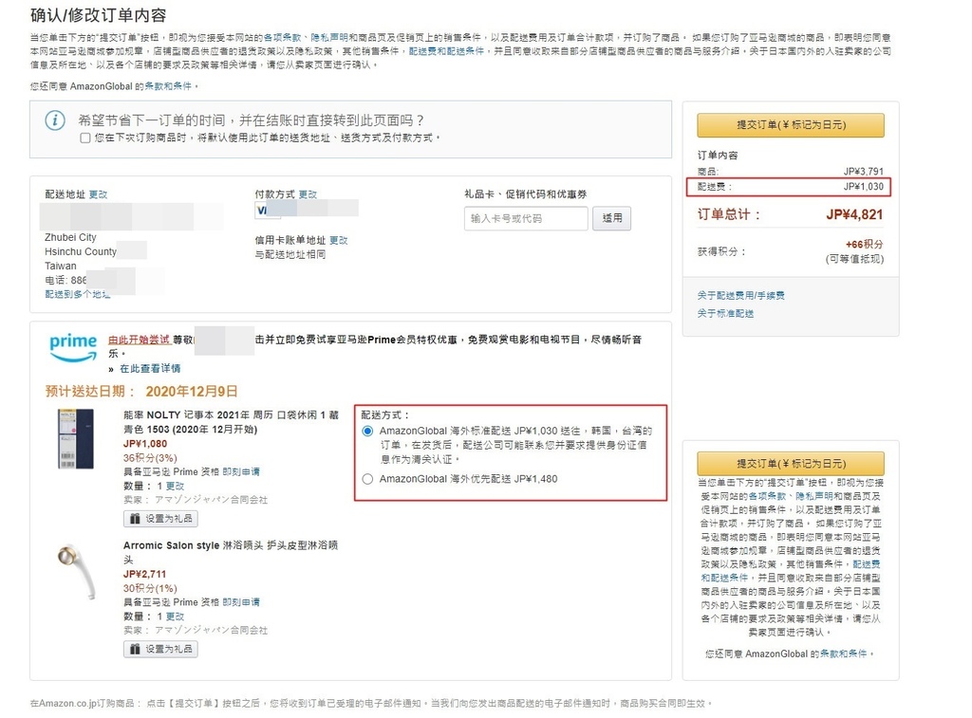
Task: Open 关于标准配送 link
Action: (725, 313)
